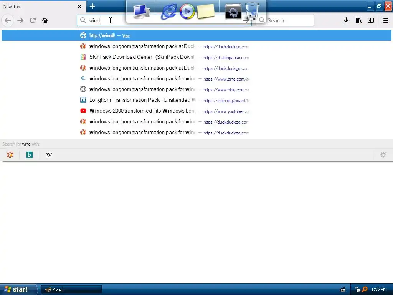Click into the Search box field
393x295 pixels.
coord(285,20)
